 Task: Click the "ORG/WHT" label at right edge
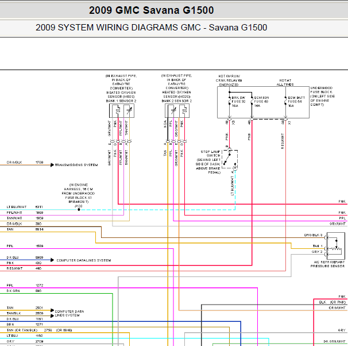[x=337, y=308]
